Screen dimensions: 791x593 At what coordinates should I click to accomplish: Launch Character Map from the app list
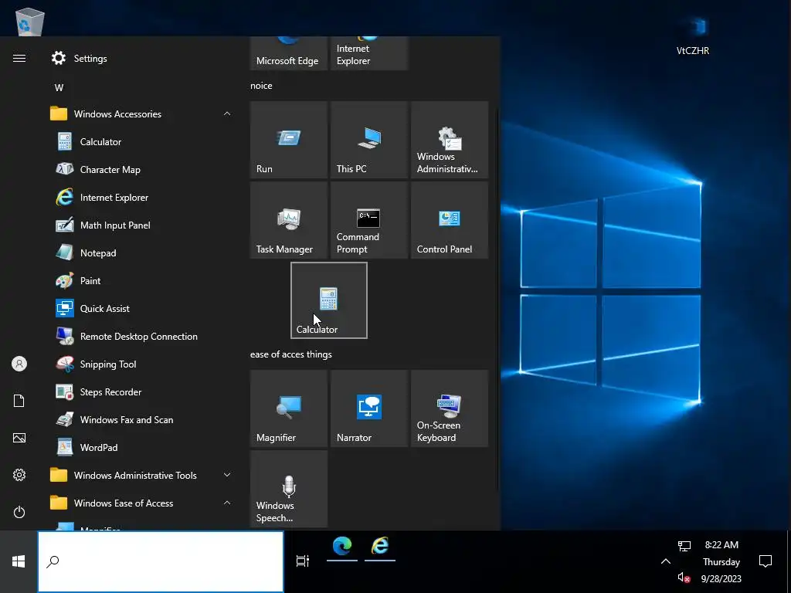tap(141, 169)
